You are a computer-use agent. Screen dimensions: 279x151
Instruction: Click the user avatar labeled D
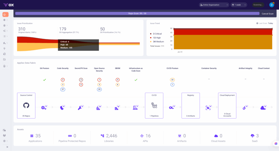(271, 5)
